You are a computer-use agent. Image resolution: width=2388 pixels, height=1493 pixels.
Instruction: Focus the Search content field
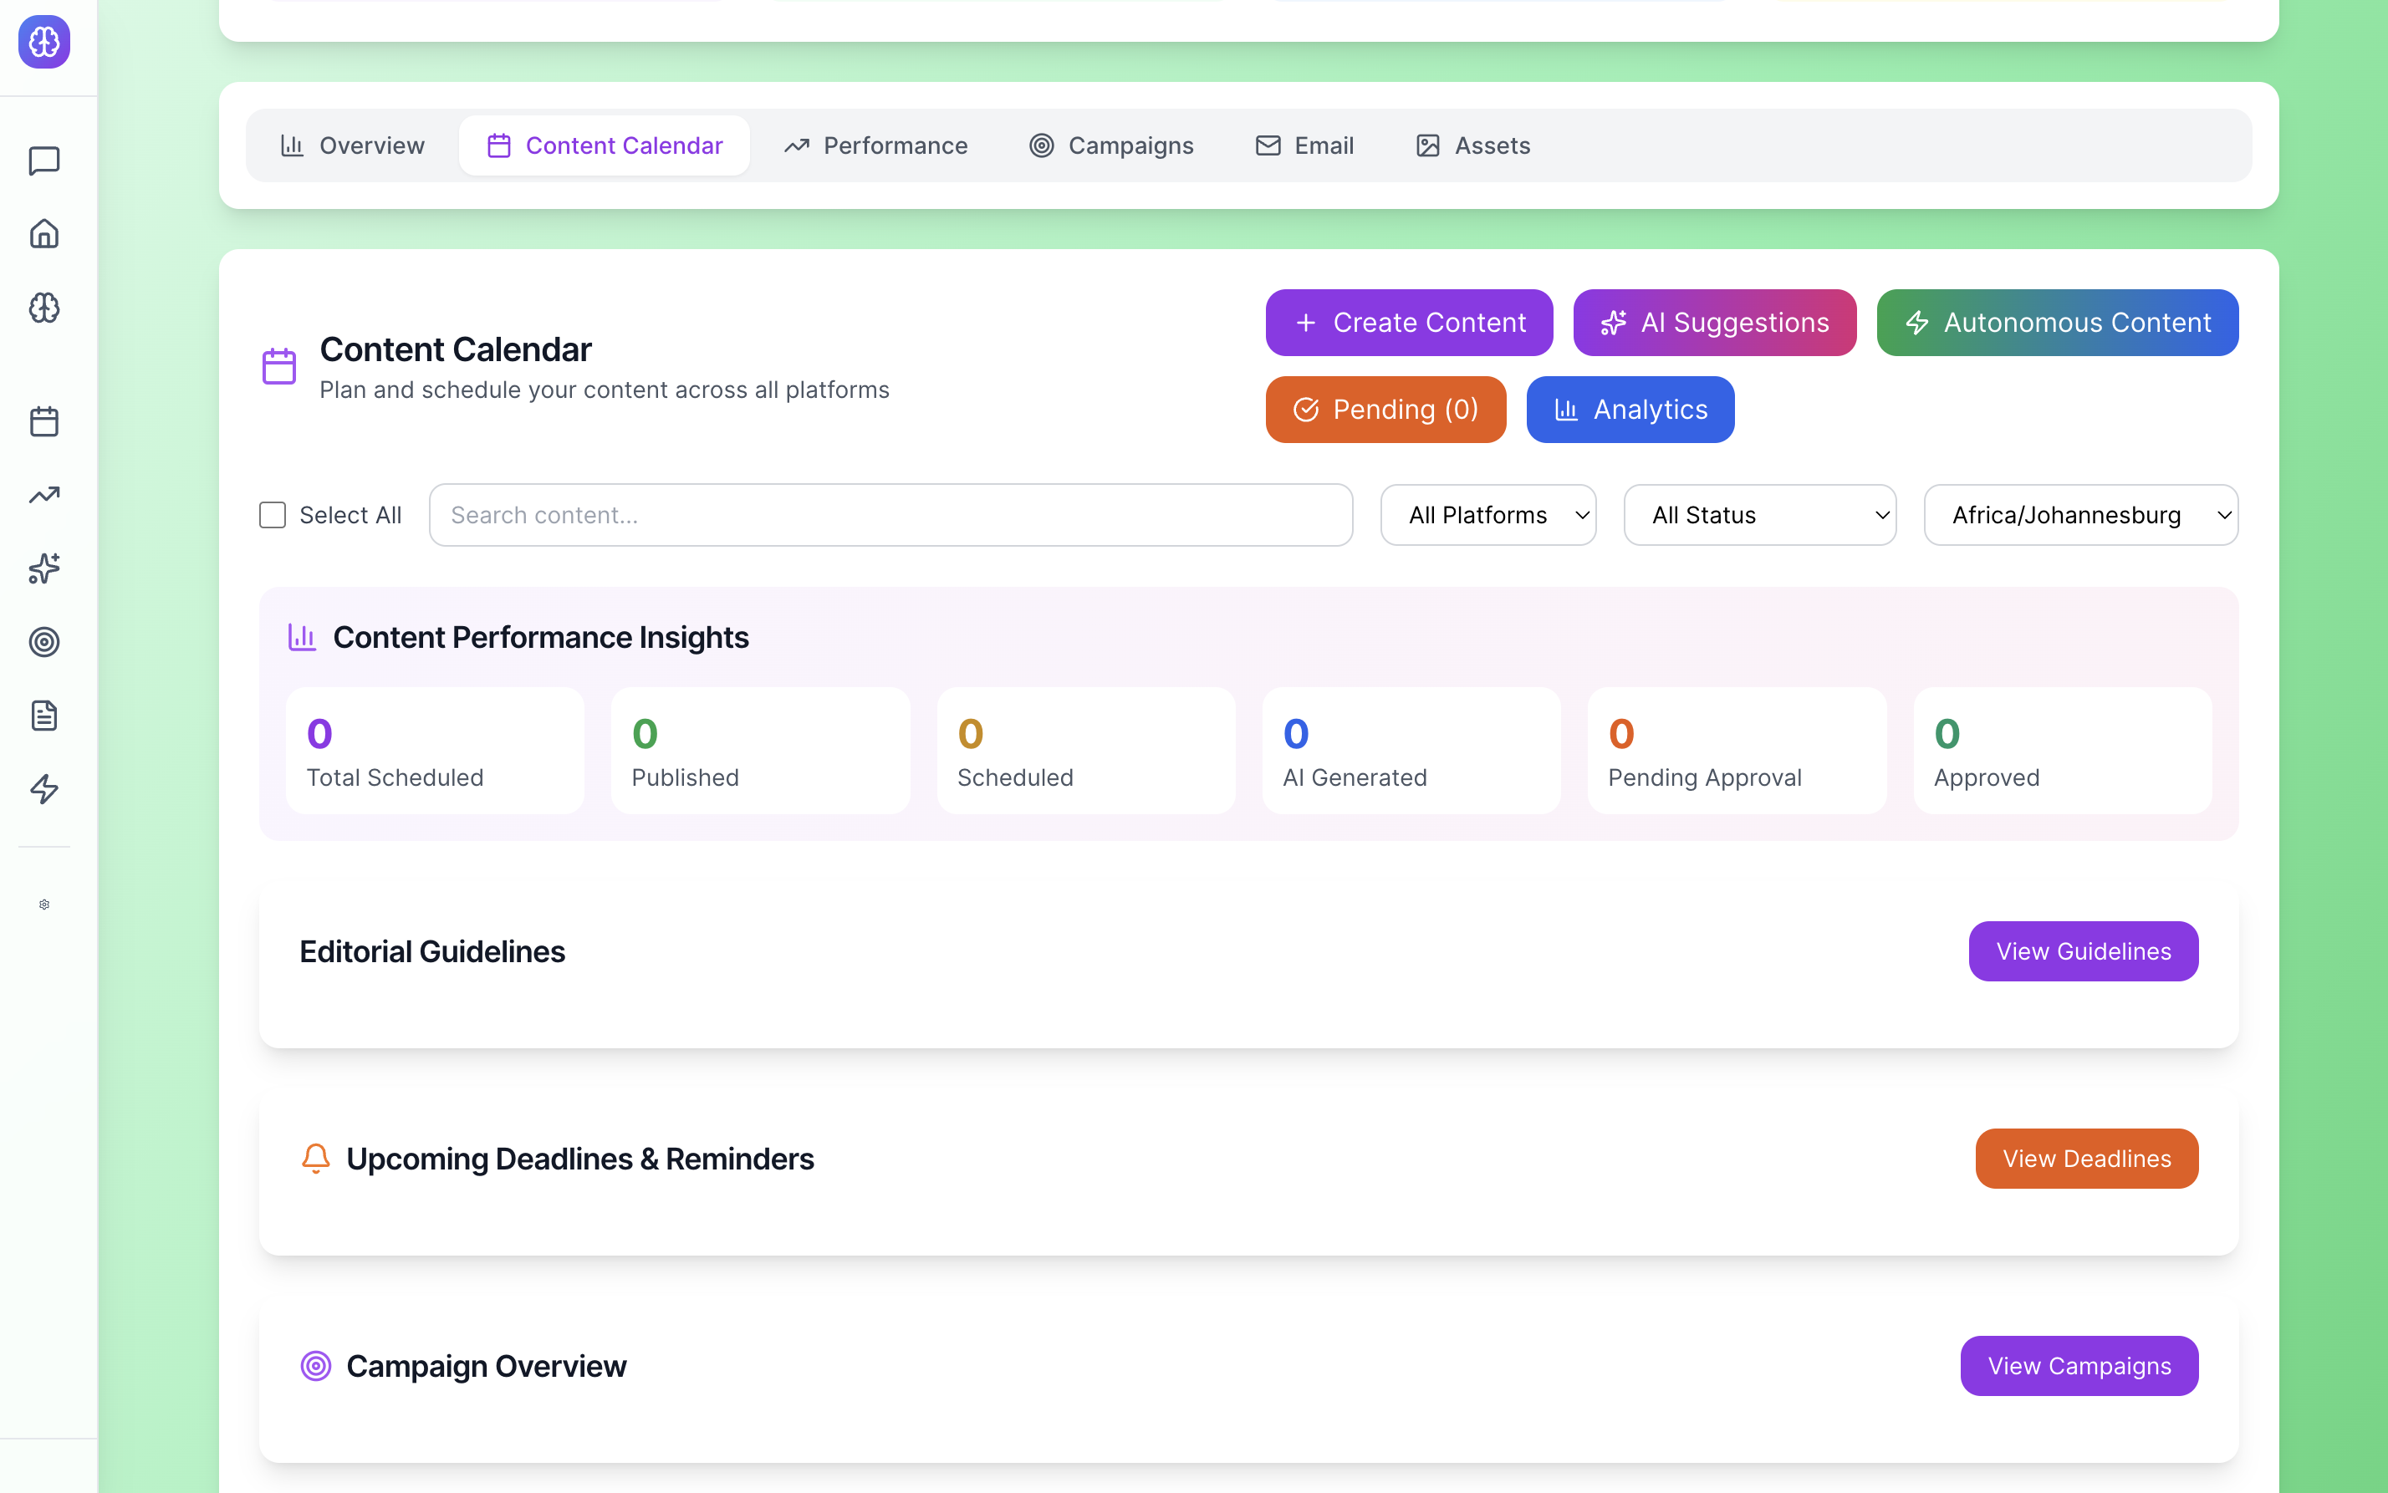pyautogui.click(x=890, y=516)
